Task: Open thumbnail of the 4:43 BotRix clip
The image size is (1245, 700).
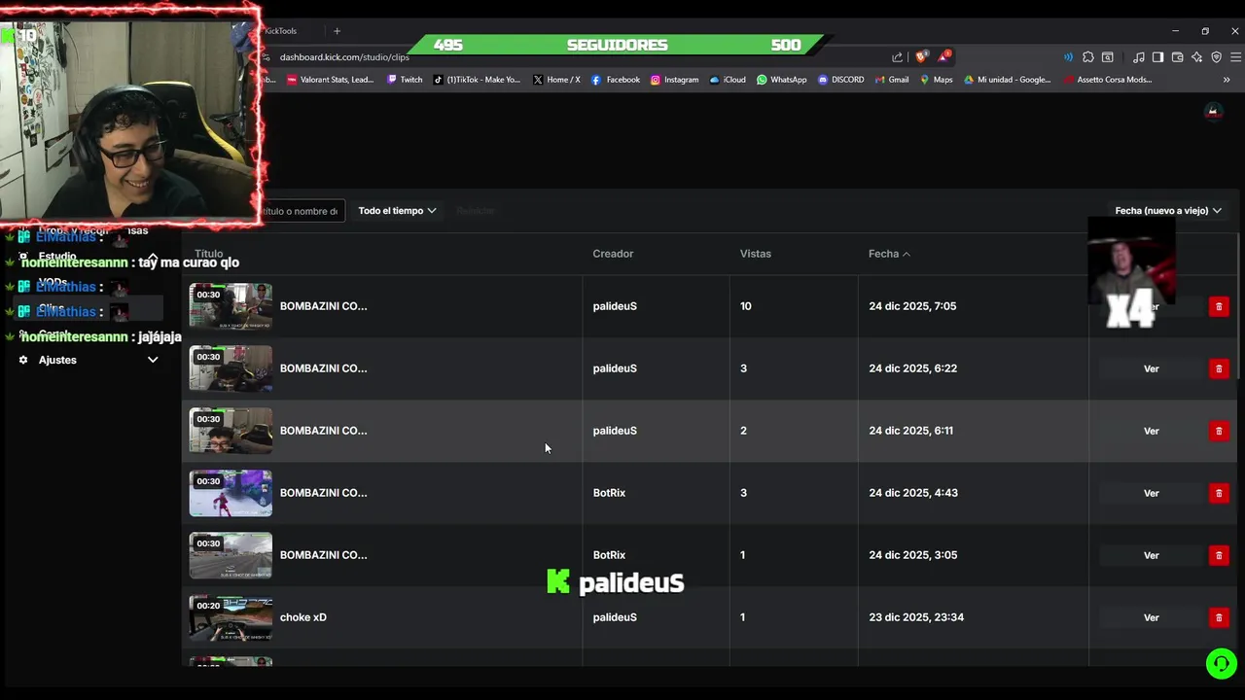Action: coord(231,493)
